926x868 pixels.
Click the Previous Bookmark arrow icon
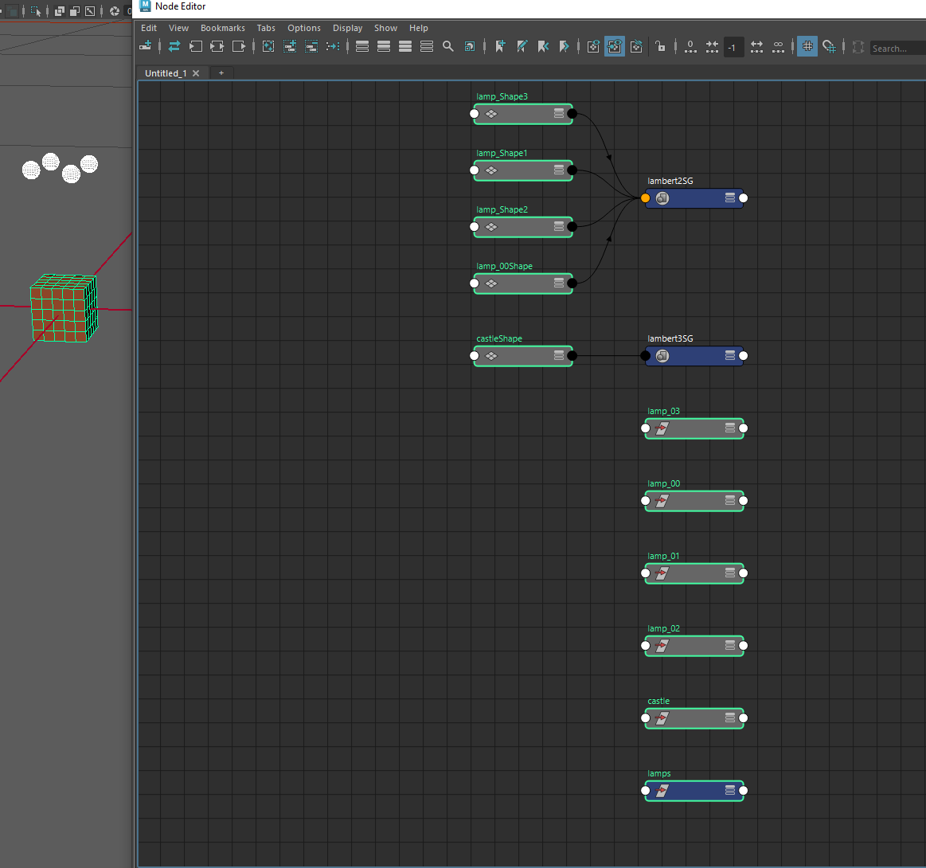pos(543,47)
